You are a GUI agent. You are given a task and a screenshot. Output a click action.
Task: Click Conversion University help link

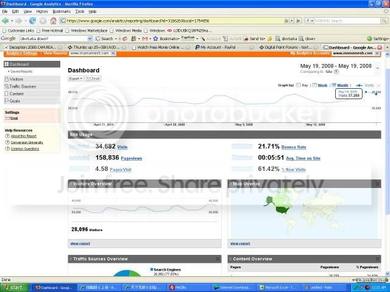(27, 142)
